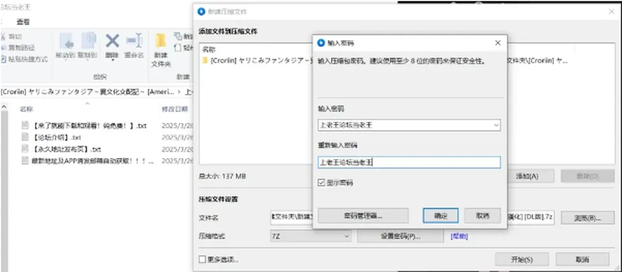The width and height of the screenshot is (622, 272).
Task: Click the file icon of 最新地址及APP file
Action: 25,161
